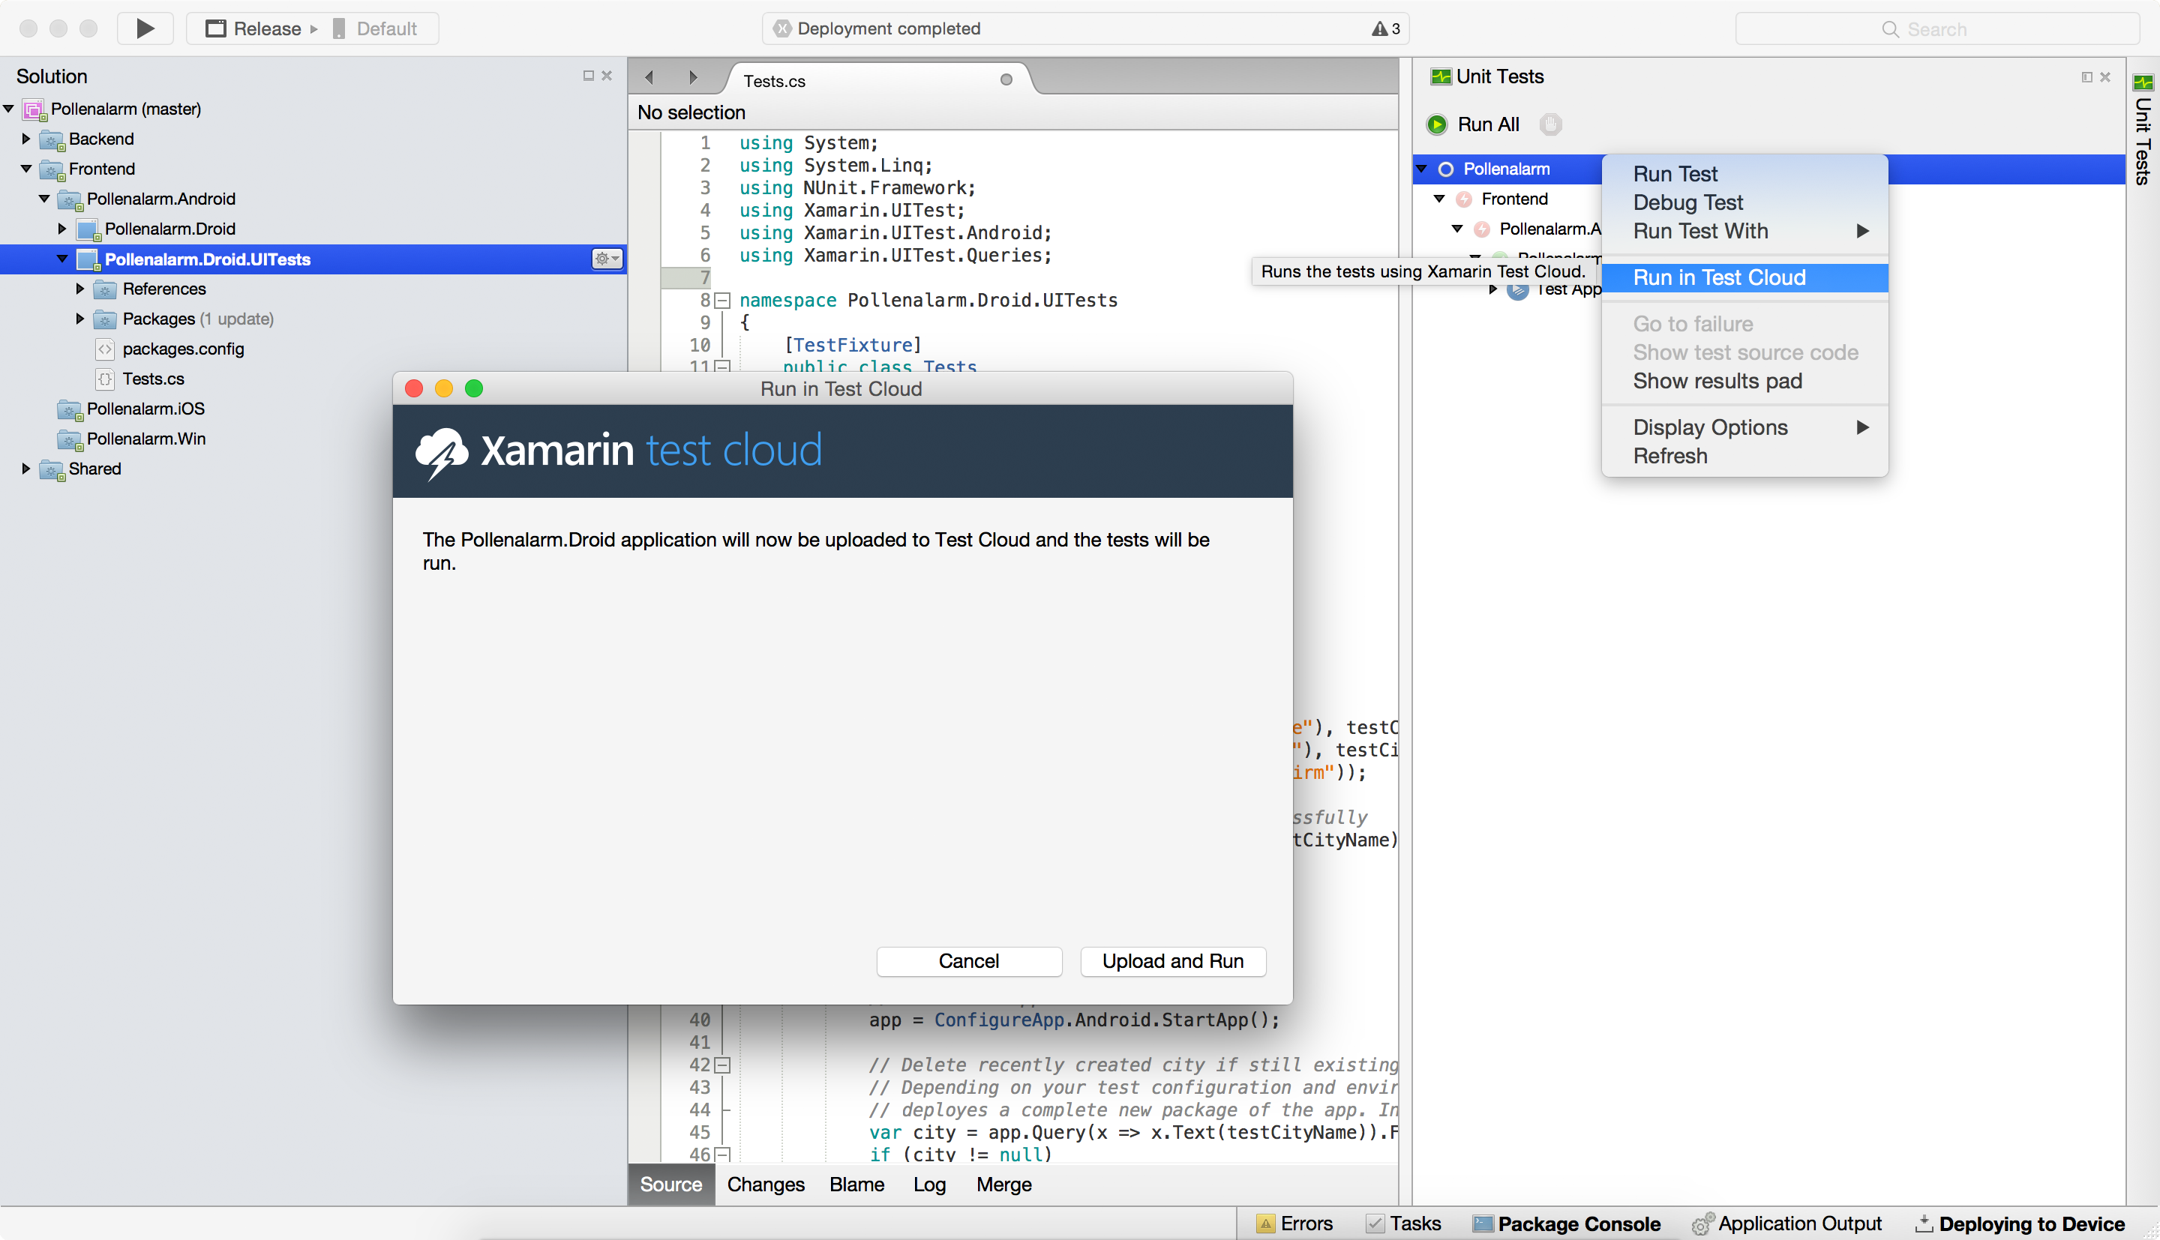Click the Play/Run button in toolbar
Viewport: 2160px width, 1240px height.
click(x=144, y=28)
